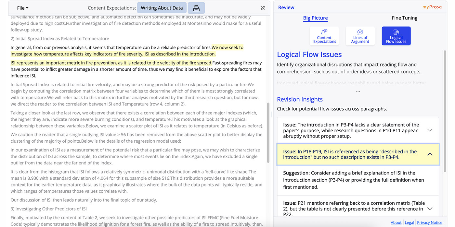Expand the P3-P4 introduction issue chevron
This screenshot has height=227, width=455.
pyautogui.click(x=430, y=130)
